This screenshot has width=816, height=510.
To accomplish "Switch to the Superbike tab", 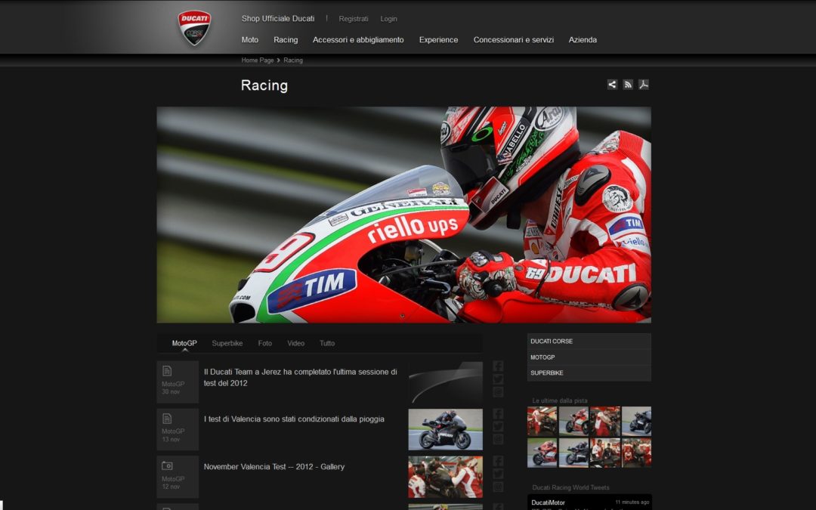I will coord(227,343).
